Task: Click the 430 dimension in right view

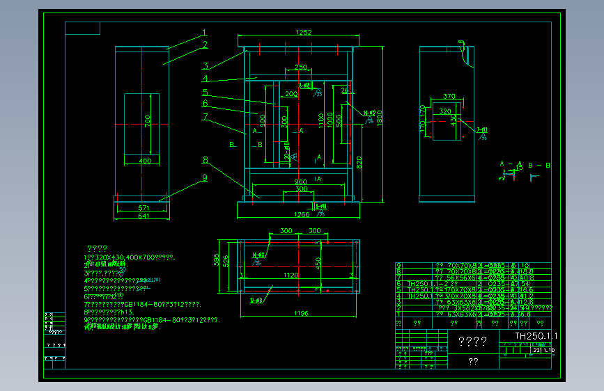Action: pyautogui.click(x=454, y=120)
